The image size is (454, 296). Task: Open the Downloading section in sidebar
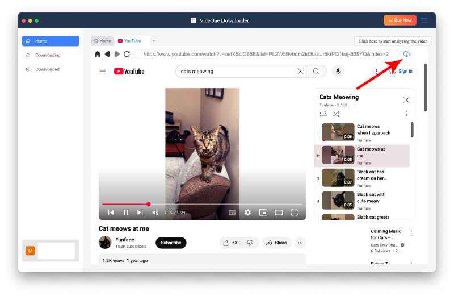pyautogui.click(x=48, y=55)
